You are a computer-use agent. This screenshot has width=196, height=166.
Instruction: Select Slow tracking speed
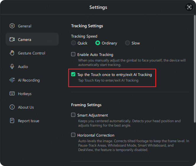click(x=128, y=43)
